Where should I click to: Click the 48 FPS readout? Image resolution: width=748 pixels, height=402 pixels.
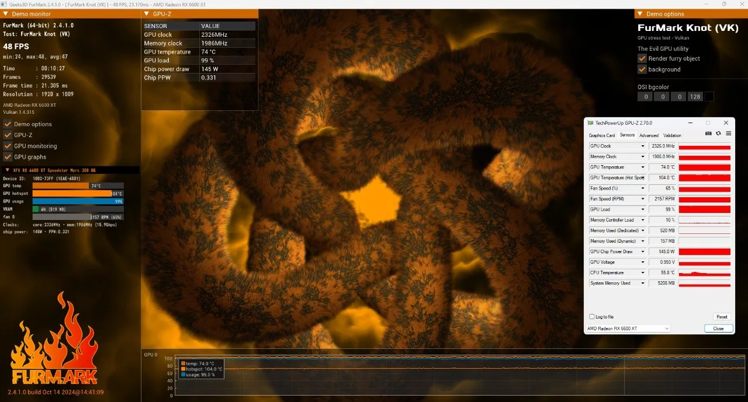coord(16,46)
